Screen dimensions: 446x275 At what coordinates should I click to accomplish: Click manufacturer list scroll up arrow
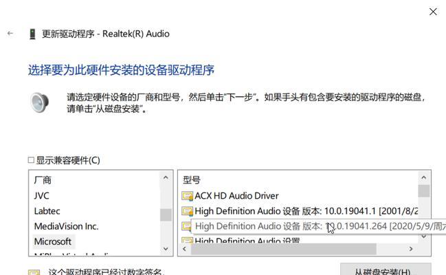point(166,178)
